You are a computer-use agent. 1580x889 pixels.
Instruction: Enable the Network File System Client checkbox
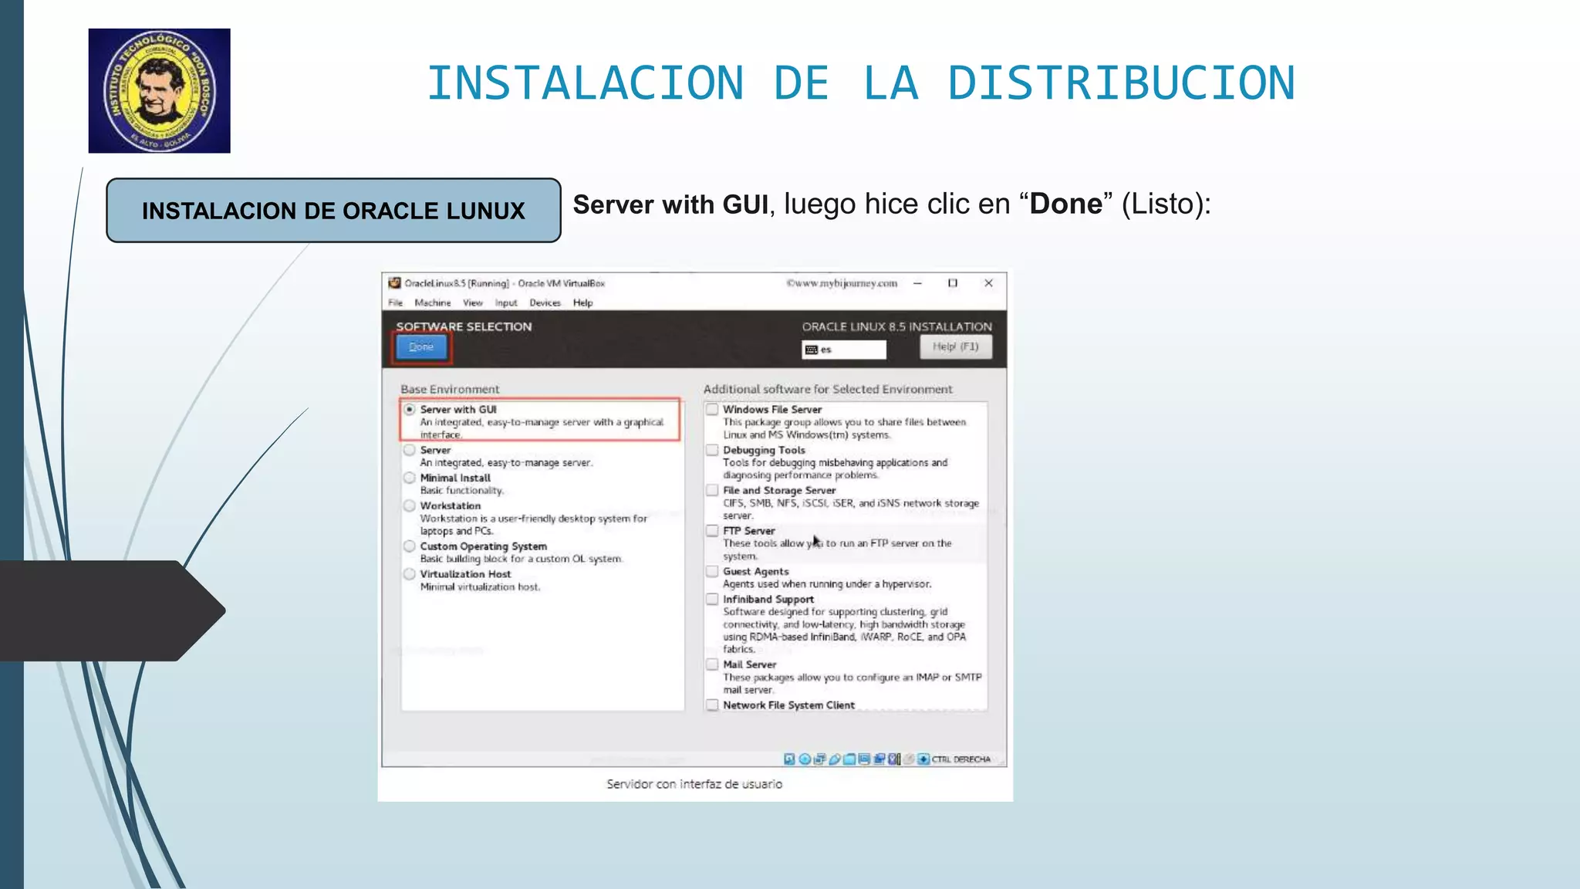pyautogui.click(x=712, y=705)
